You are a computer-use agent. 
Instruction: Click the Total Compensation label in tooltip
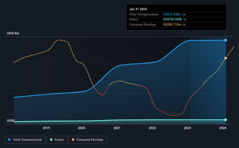pos(144,14)
